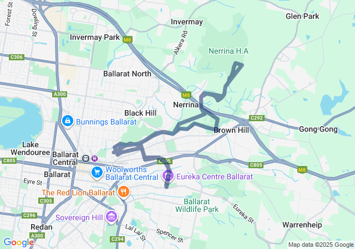Click the purple bus station icon
Image resolution: width=355 pixels, height=249 pixels.
coord(94,158)
